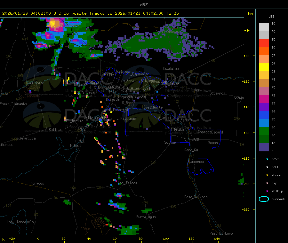The width and height of the screenshot is (288, 243).
Task: Click the 'Paso_Barroso' map label
Action: (x=196, y=197)
